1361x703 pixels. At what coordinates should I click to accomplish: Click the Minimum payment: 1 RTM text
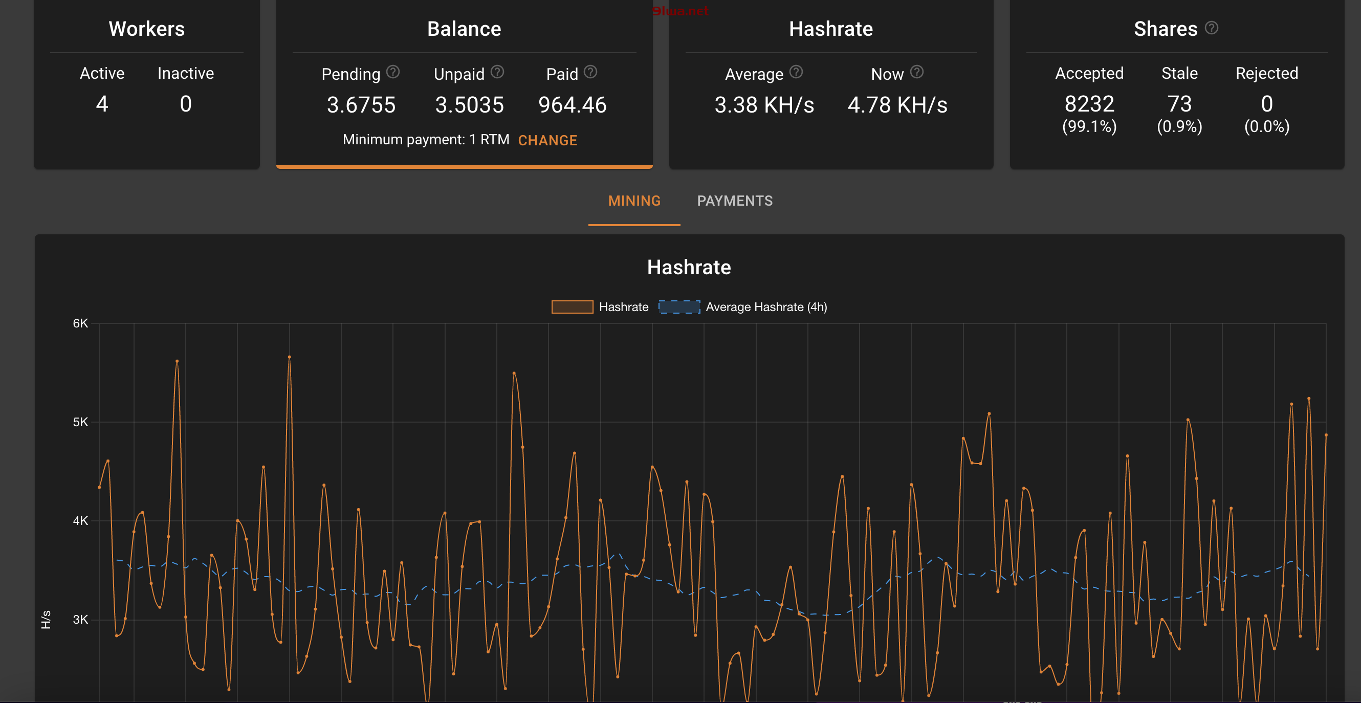click(x=426, y=140)
